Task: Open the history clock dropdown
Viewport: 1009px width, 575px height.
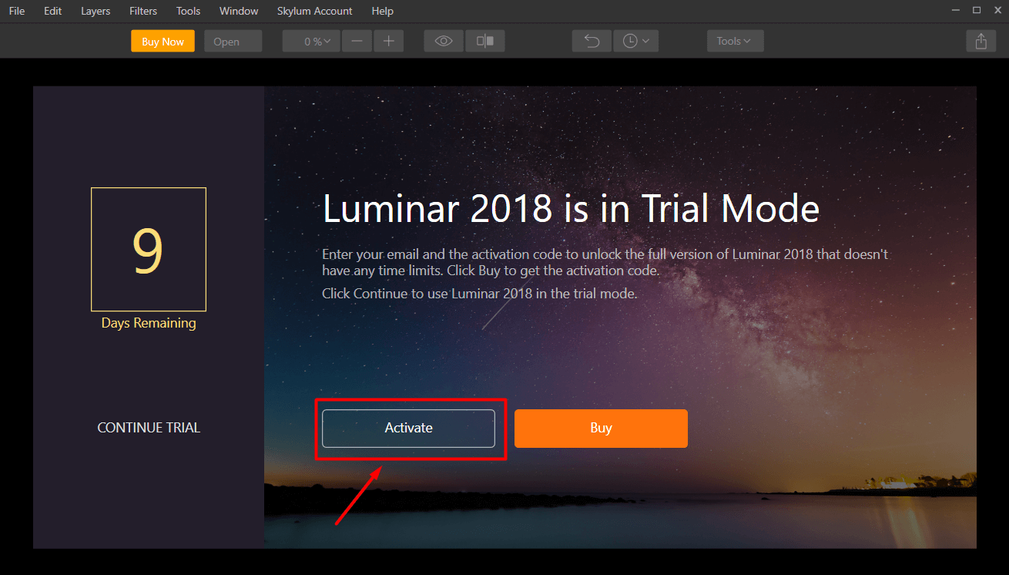Action: (635, 42)
